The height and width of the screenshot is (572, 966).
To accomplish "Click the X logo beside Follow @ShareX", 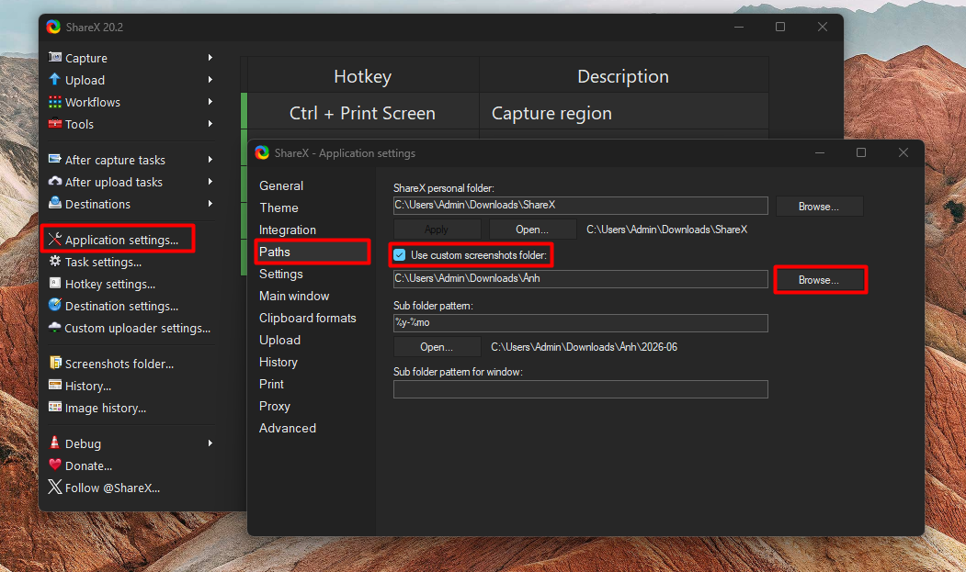I will (x=55, y=487).
